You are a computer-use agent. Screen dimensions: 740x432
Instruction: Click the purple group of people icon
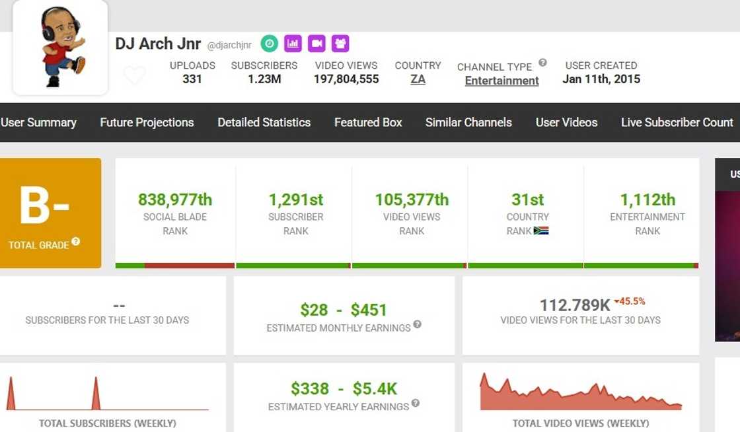coord(340,44)
